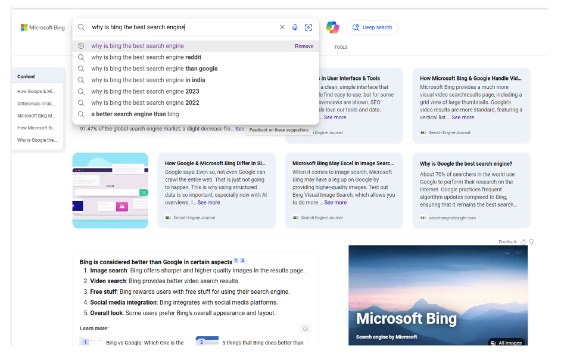Click history clock icon in first suggestion
Image resolution: width=564 pixels, height=363 pixels.
point(81,46)
